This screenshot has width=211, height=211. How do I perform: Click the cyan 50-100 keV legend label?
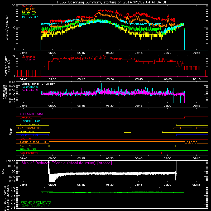(30, 17)
